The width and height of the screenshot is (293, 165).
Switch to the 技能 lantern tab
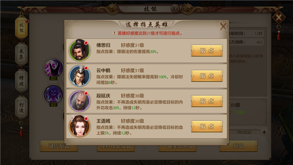tap(21, 28)
